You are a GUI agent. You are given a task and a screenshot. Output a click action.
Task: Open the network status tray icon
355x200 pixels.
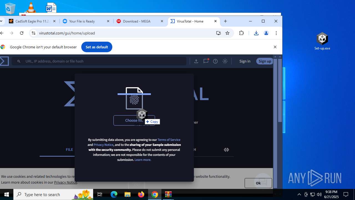[x=313, y=194]
